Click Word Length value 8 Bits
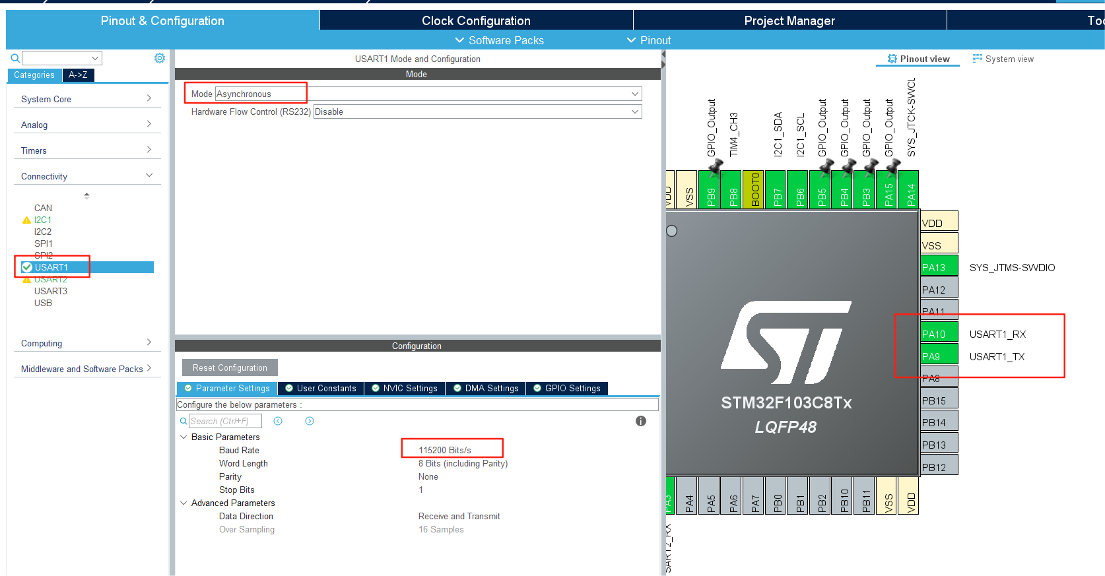The height and width of the screenshot is (576, 1105). [x=463, y=463]
